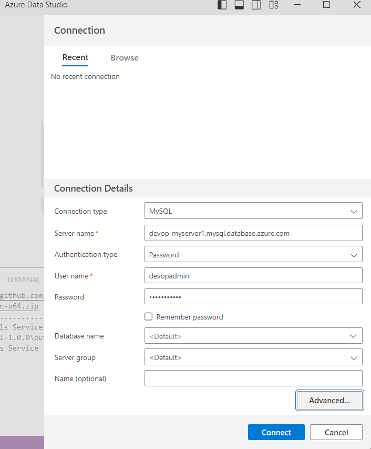Toggle secondary side bar layout icon
Viewport: 371px width, 449px height.
pos(256,5)
